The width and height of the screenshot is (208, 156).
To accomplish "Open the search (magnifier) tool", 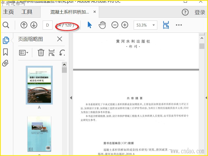I will 6,25.
